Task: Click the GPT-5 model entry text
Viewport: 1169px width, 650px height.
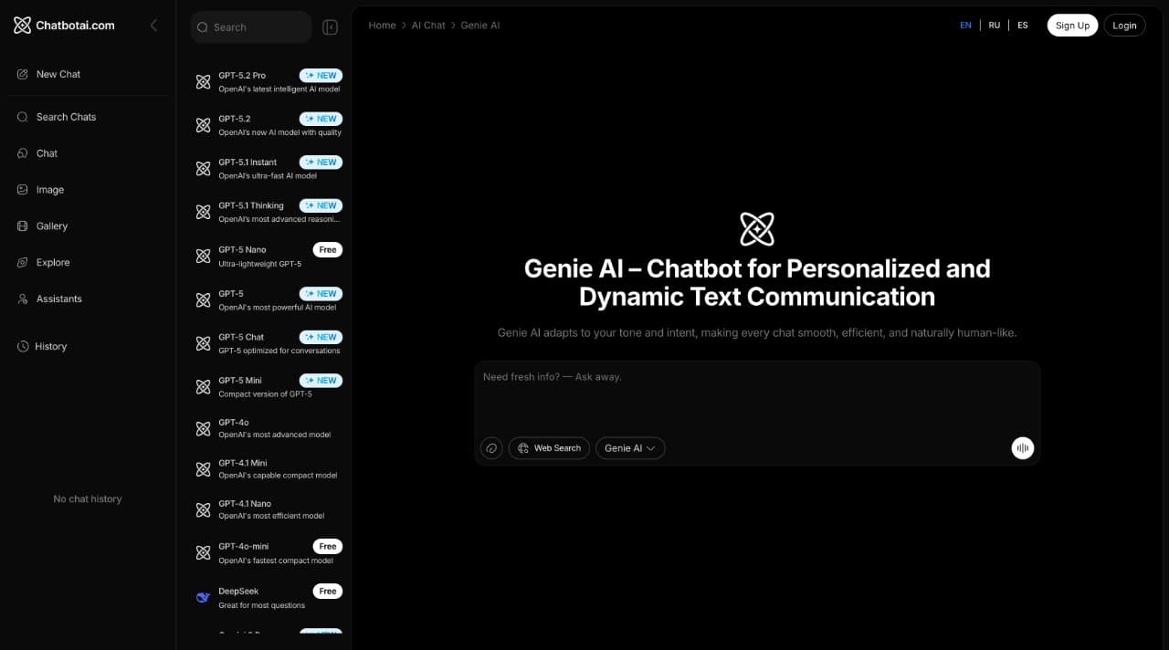Action: coord(231,294)
